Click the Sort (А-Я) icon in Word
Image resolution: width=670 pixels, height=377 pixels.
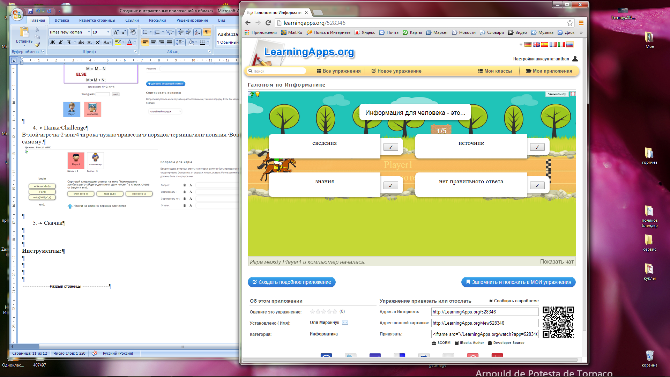[x=198, y=32]
